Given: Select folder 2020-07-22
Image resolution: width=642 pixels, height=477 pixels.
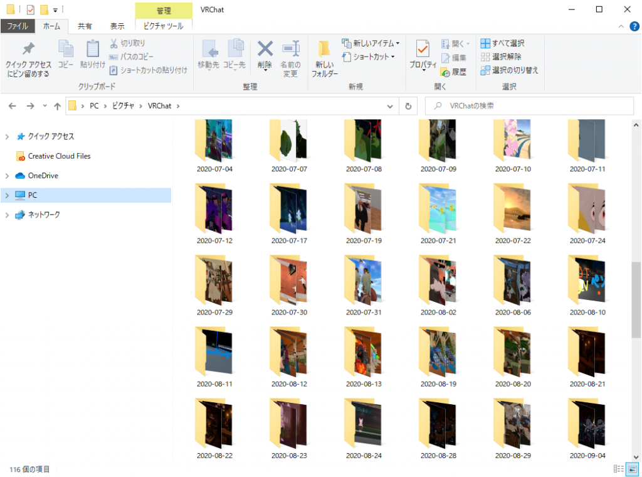Looking at the screenshot, I should point(513,214).
